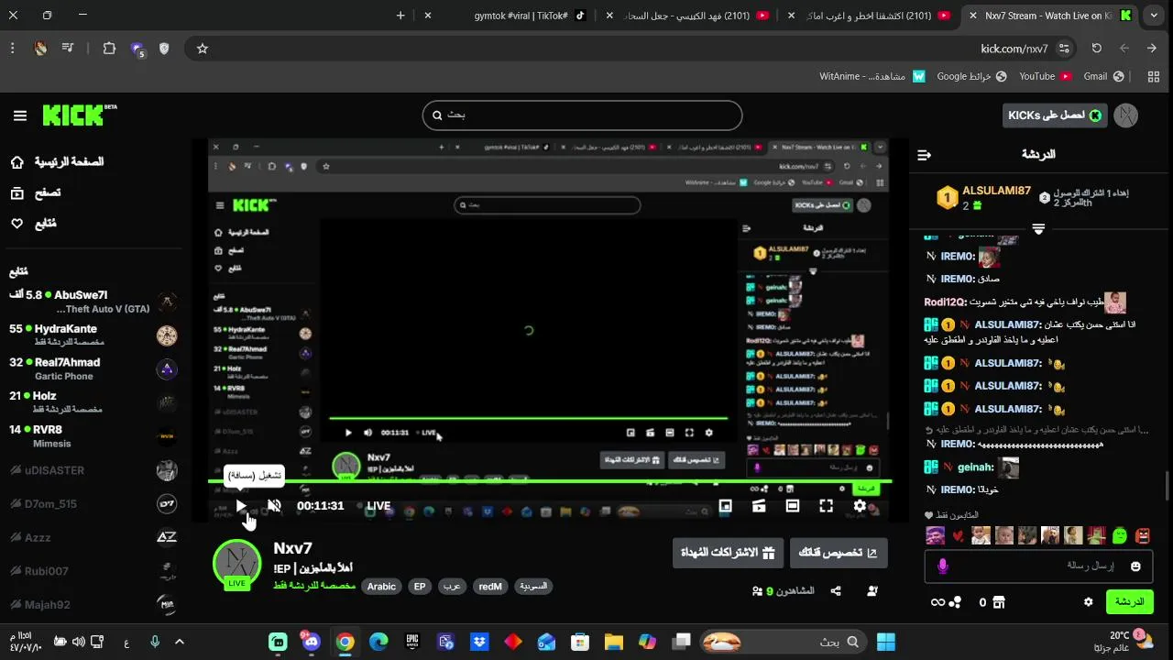Click the follow user icon below the player
The width and height of the screenshot is (1173, 660).
tap(872, 591)
